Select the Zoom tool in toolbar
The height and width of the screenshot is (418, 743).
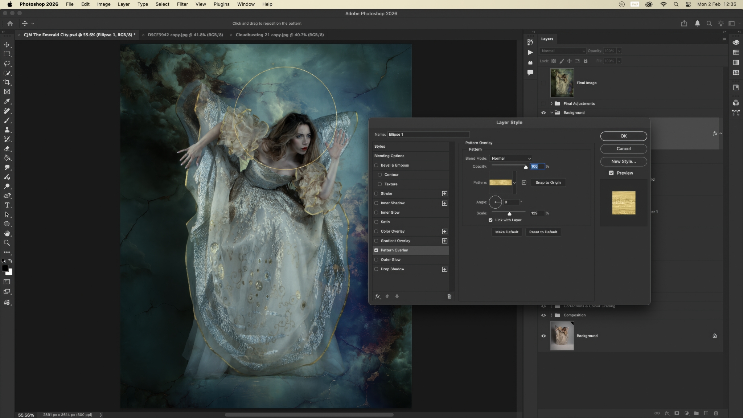tap(7, 243)
